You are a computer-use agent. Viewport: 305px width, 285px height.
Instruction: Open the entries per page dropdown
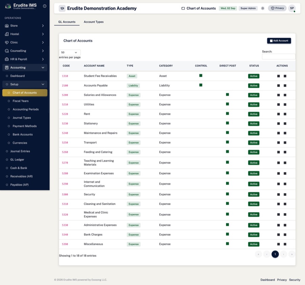tap(69, 52)
